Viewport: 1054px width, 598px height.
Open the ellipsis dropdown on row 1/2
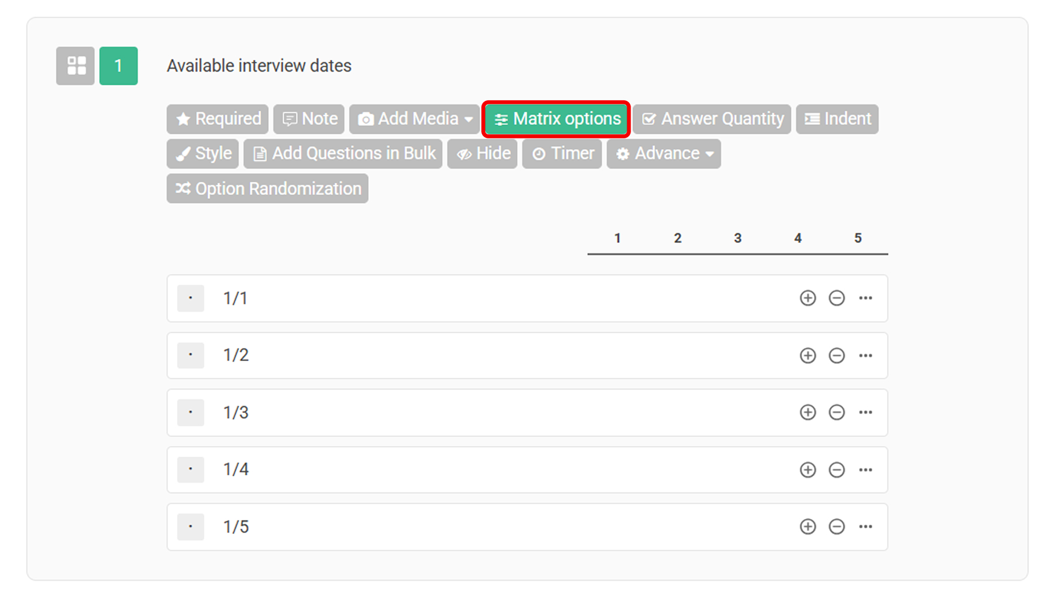865,355
